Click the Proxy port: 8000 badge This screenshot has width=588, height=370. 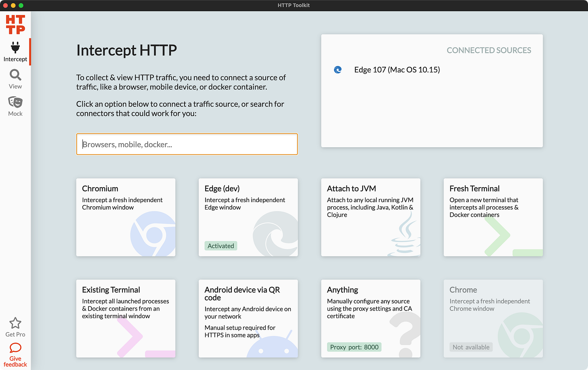tap(354, 347)
